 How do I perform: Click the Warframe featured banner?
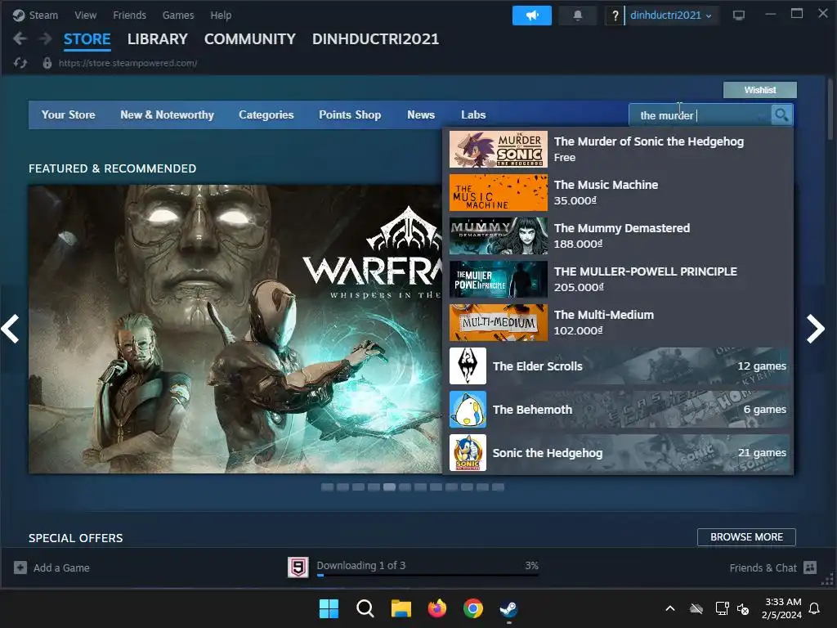235,329
